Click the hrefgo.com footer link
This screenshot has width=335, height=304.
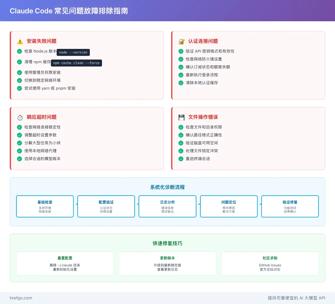(21, 298)
